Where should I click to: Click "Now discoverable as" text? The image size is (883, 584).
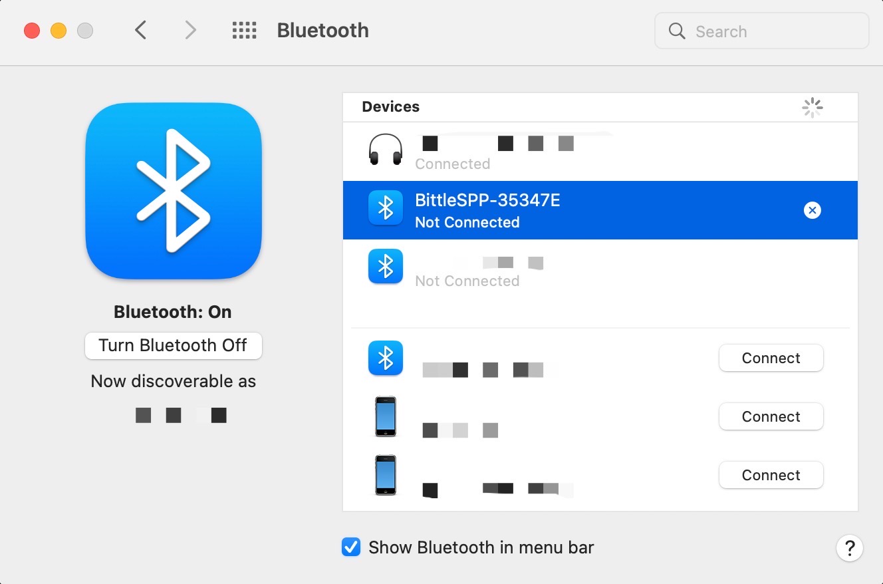pyautogui.click(x=173, y=382)
